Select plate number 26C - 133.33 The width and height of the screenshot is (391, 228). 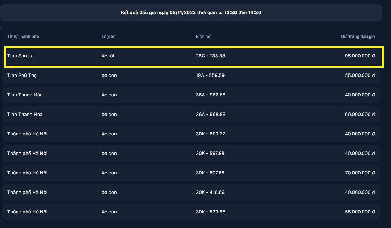tap(210, 56)
